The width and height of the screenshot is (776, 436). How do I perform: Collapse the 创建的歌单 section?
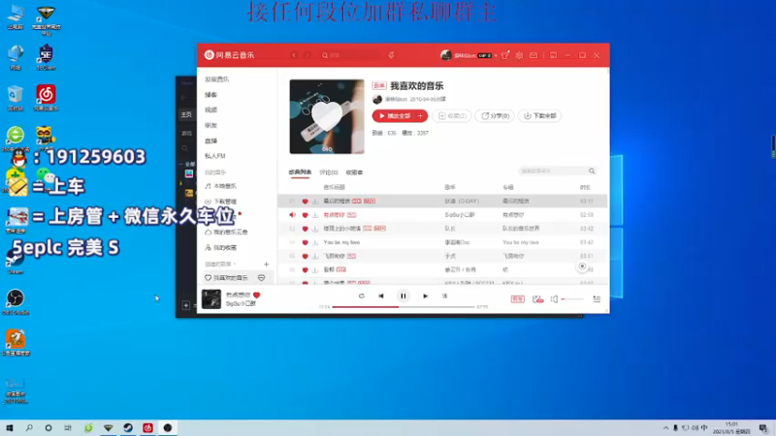click(234, 264)
